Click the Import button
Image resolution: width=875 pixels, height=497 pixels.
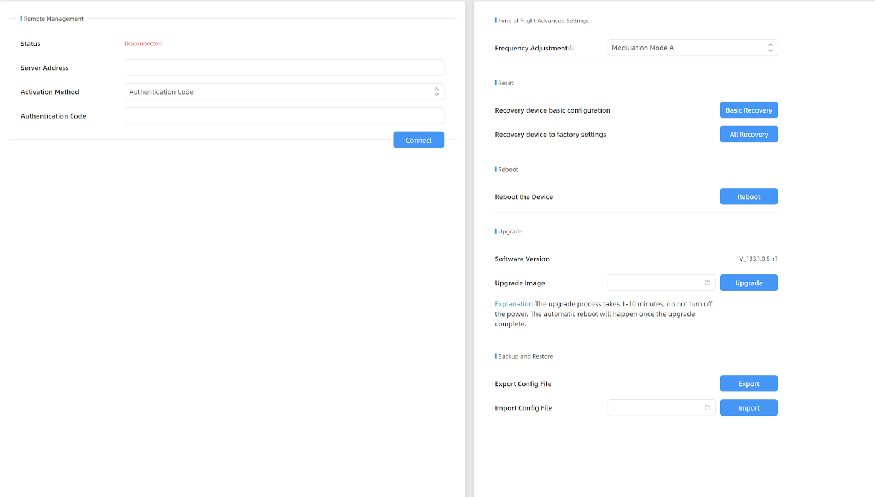(x=748, y=408)
